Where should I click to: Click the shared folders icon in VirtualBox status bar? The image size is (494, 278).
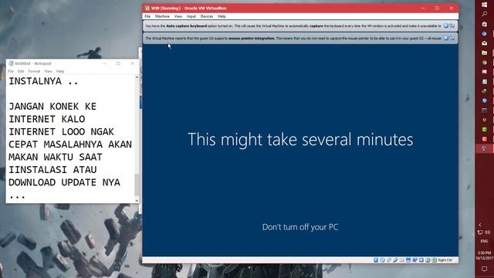401,260
